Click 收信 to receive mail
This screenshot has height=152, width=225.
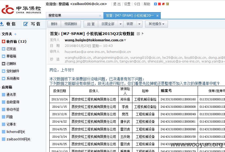[11, 24]
